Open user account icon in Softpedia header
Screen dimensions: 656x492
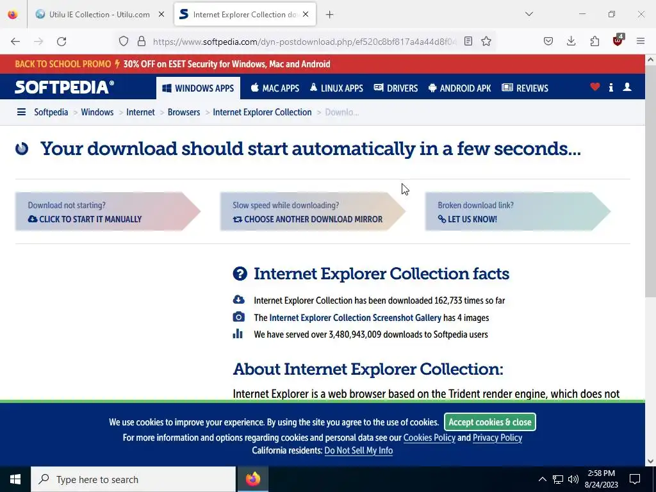coord(627,87)
